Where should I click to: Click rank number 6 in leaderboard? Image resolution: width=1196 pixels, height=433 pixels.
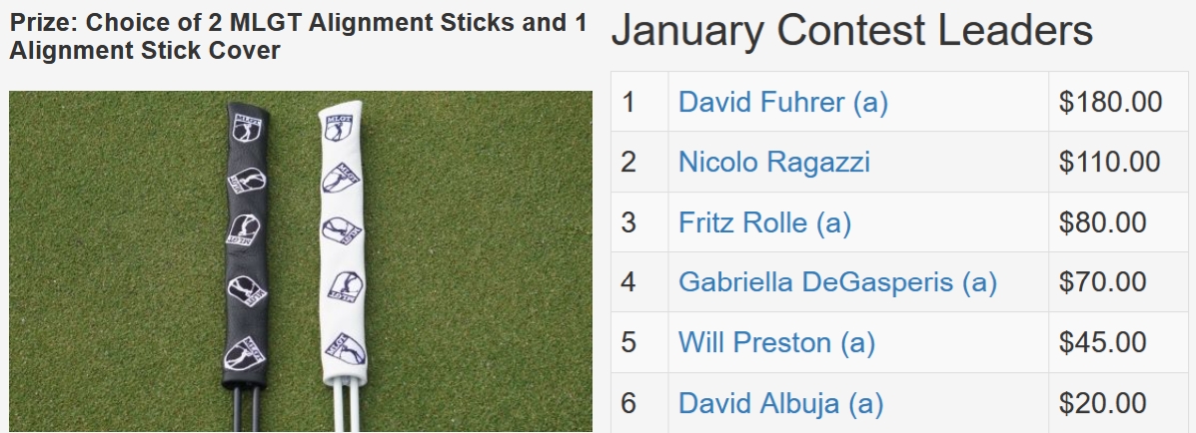(x=628, y=403)
